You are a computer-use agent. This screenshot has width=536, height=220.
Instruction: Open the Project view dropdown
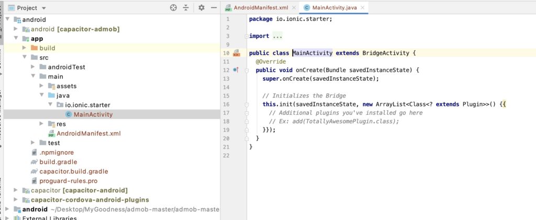click(43, 8)
